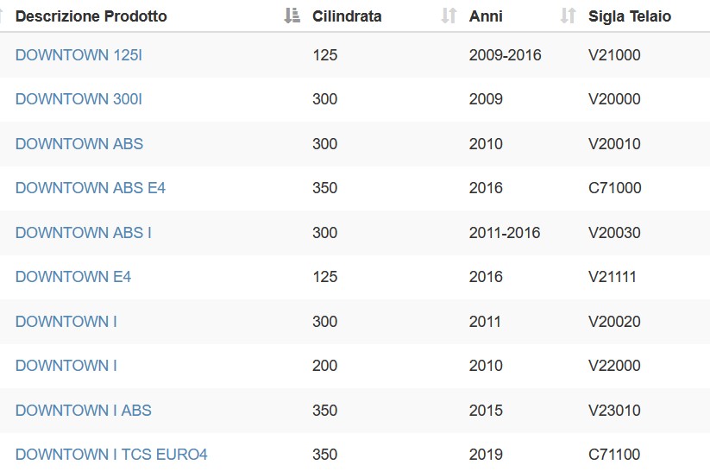Open the 300cc DOWNTOWN I link

point(66,321)
